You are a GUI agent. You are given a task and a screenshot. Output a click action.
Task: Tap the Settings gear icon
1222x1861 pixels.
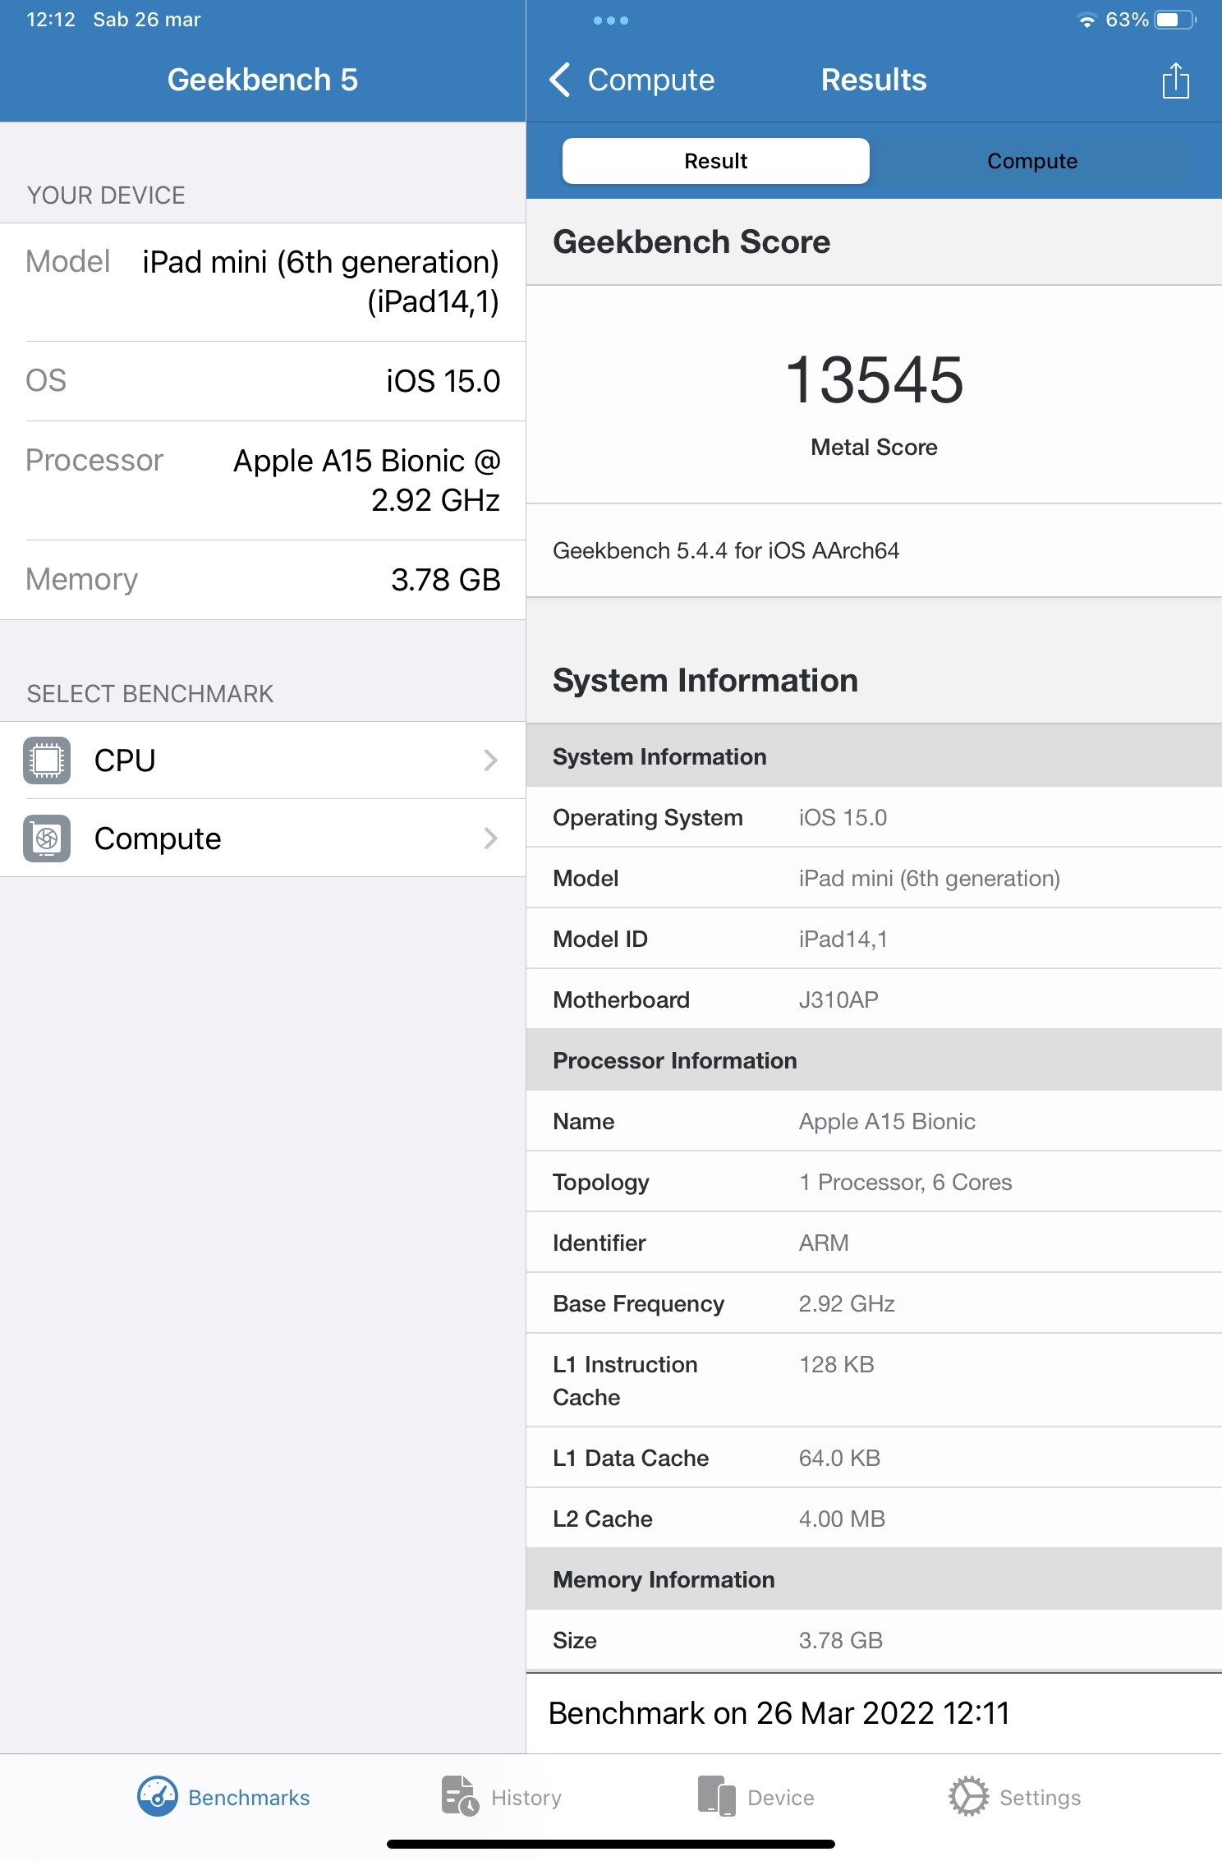point(968,1796)
